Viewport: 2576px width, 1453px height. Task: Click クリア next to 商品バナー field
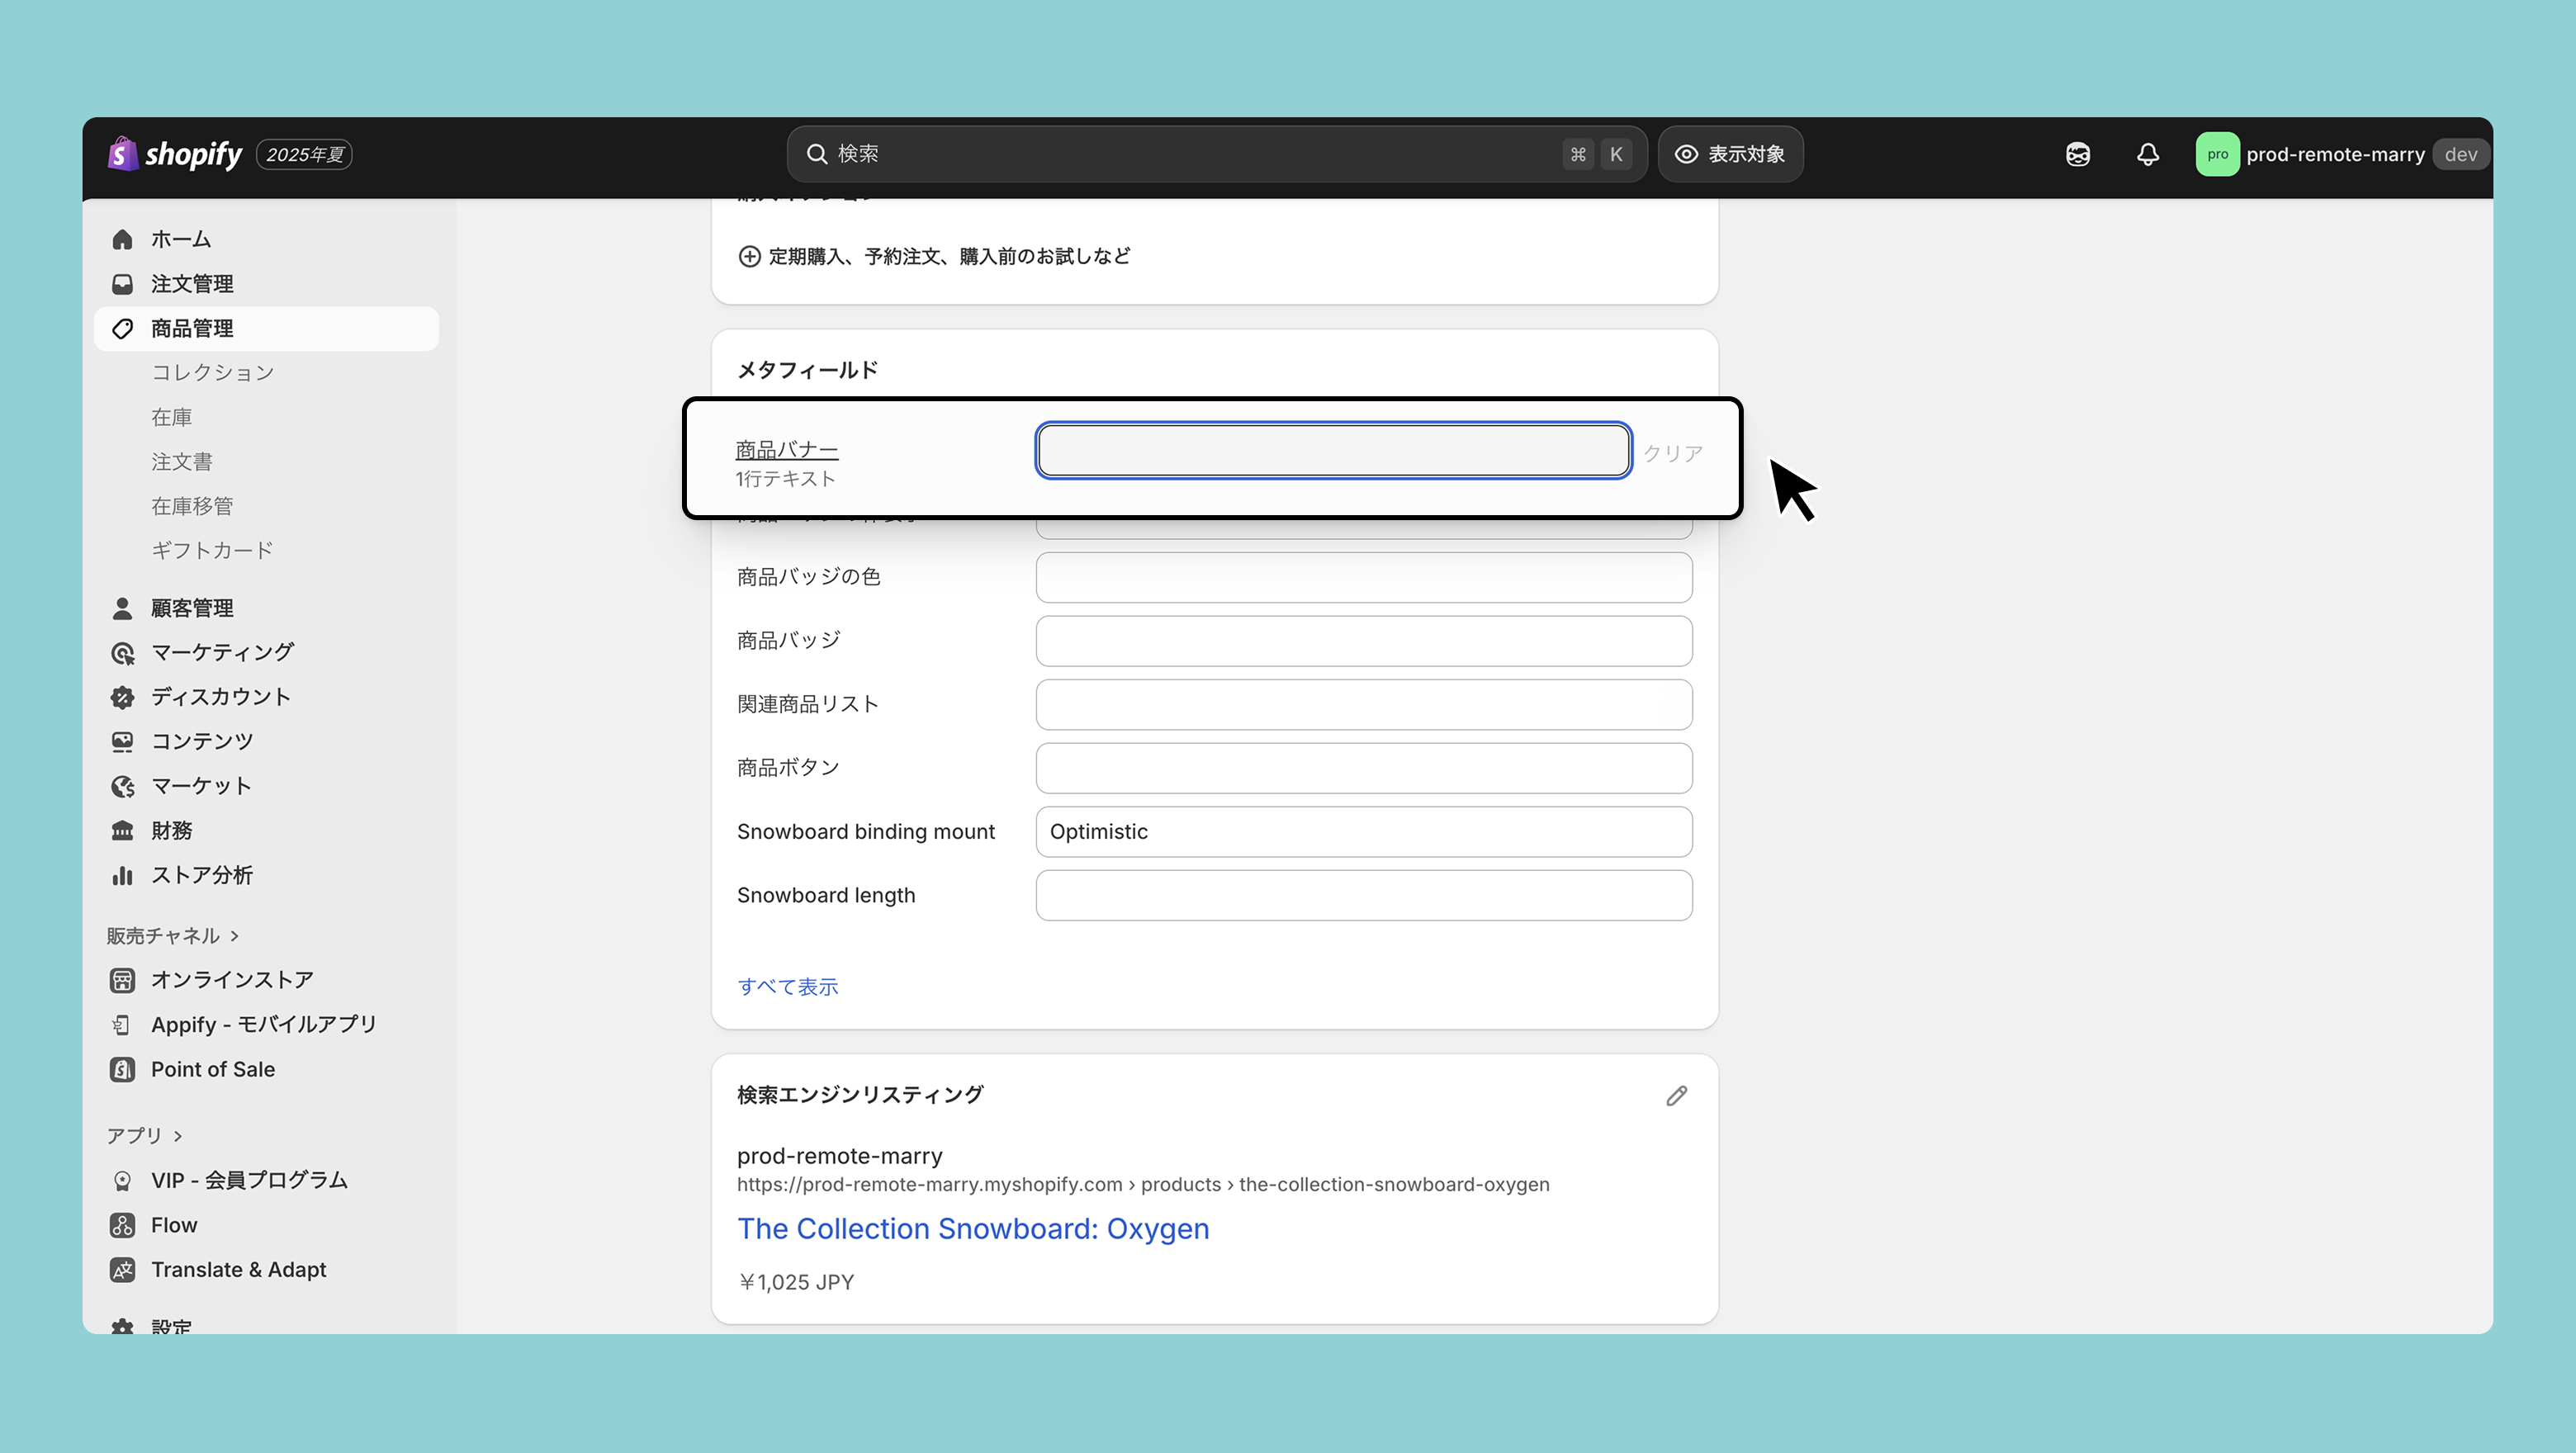1672,453
